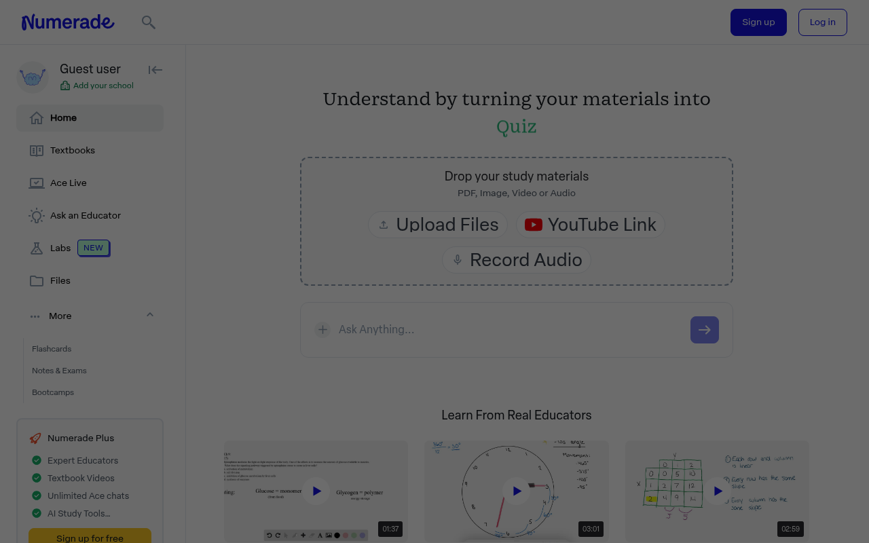This screenshot has width=869, height=543.
Task: Open Labs section
Action: click(x=90, y=248)
